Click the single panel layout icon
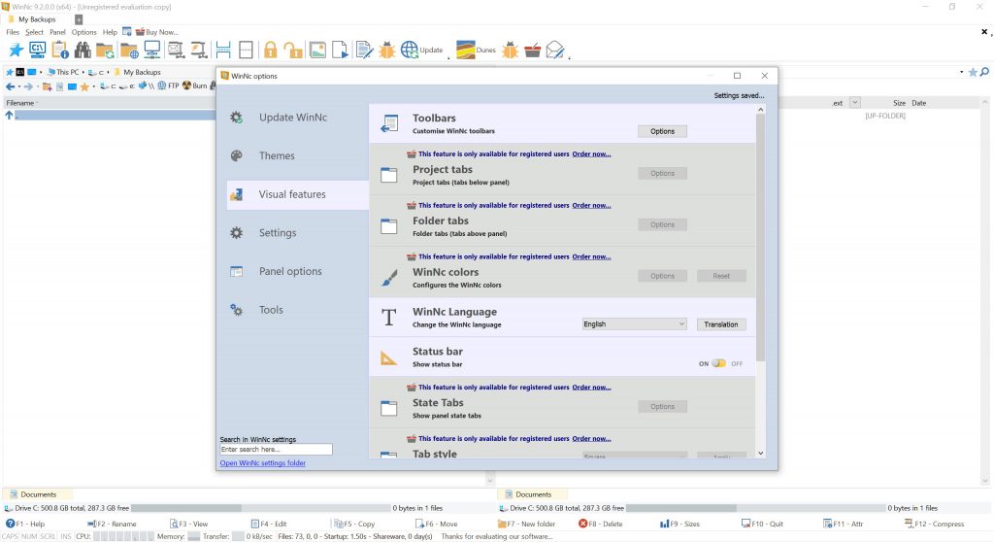 coord(246,50)
